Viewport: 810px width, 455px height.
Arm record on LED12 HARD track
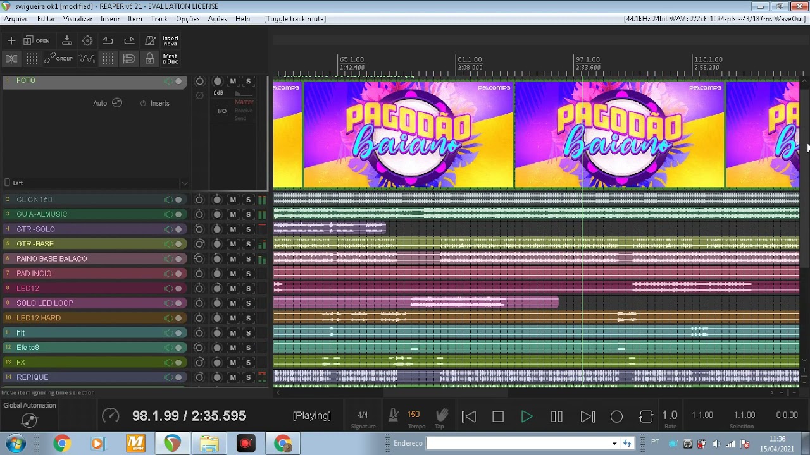click(x=178, y=318)
